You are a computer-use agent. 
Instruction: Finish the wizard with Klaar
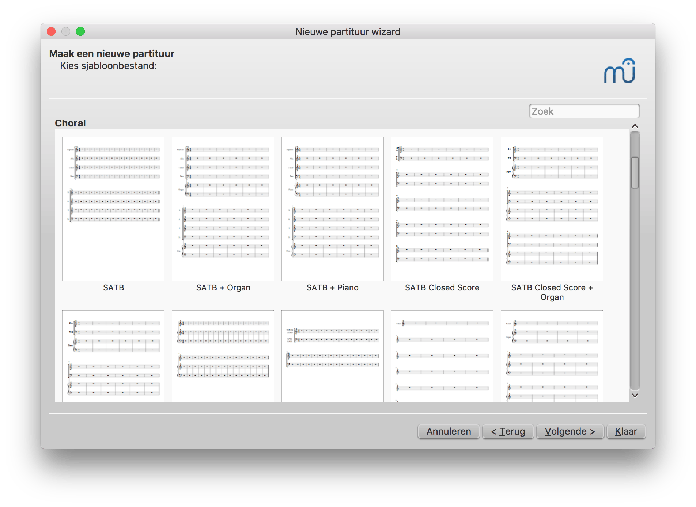(626, 431)
